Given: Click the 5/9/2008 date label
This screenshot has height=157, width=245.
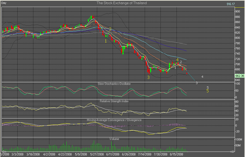Looking at the screenshot, I should point(81,154).
